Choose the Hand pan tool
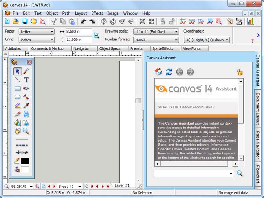The width and height of the screenshot is (264, 198). 17,131
